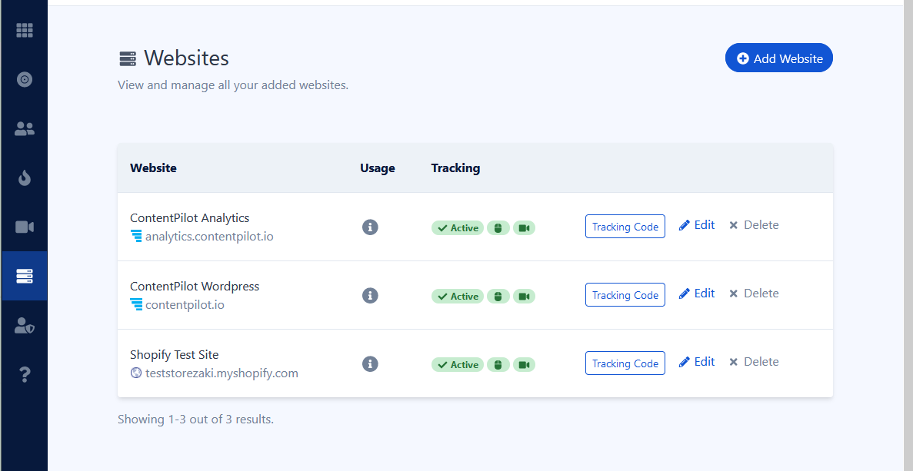This screenshot has height=471, width=913.
Task: Click the Website column header
Action: [x=153, y=168]
